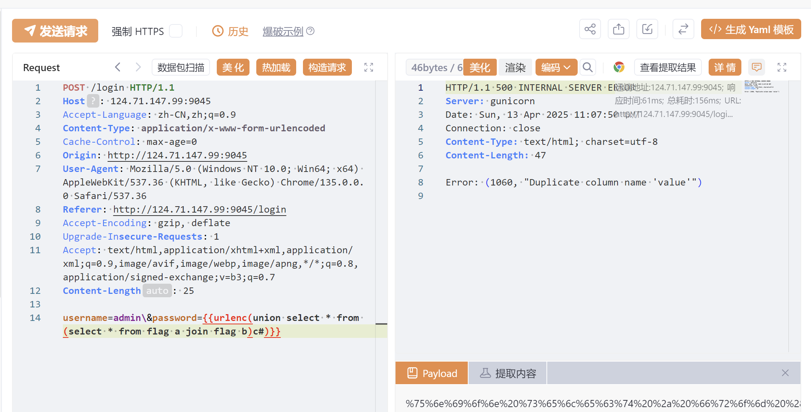Click 查看提取结果 button
The width and height of the screenshot is (811, 412).
point(668,67)
